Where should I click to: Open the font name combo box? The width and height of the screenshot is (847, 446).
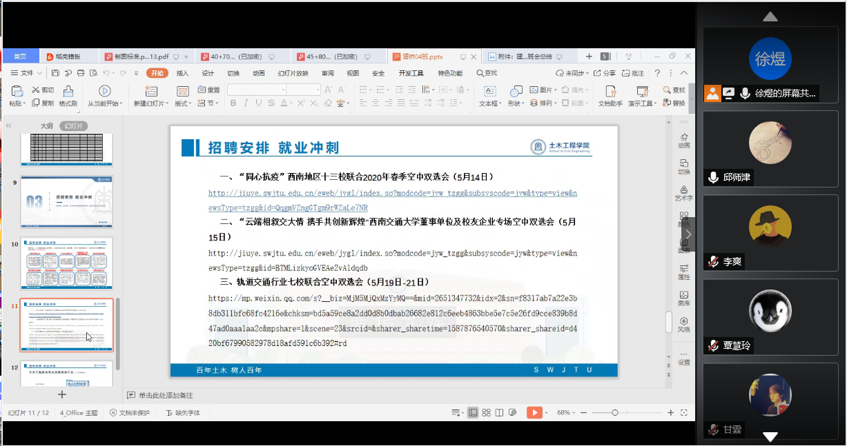[x=256, y=90]
